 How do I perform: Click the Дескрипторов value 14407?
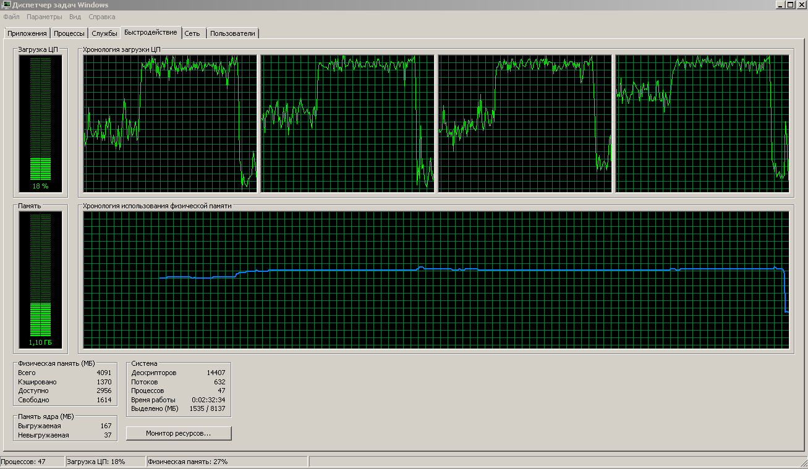216,373
